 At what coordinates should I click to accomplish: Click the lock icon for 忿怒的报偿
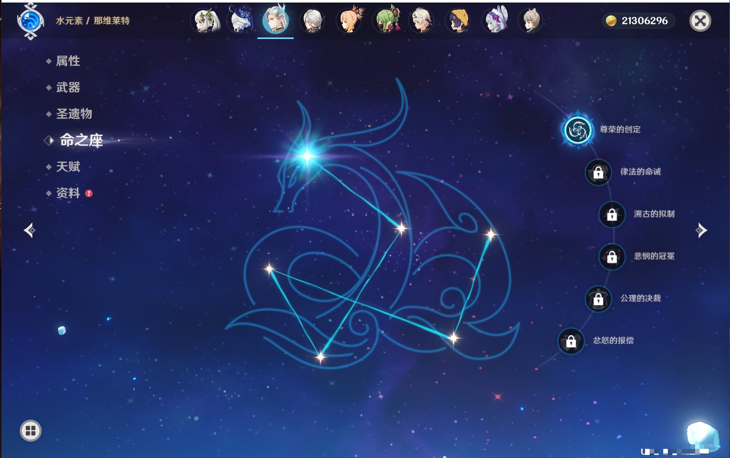click(x=571, y=341)
